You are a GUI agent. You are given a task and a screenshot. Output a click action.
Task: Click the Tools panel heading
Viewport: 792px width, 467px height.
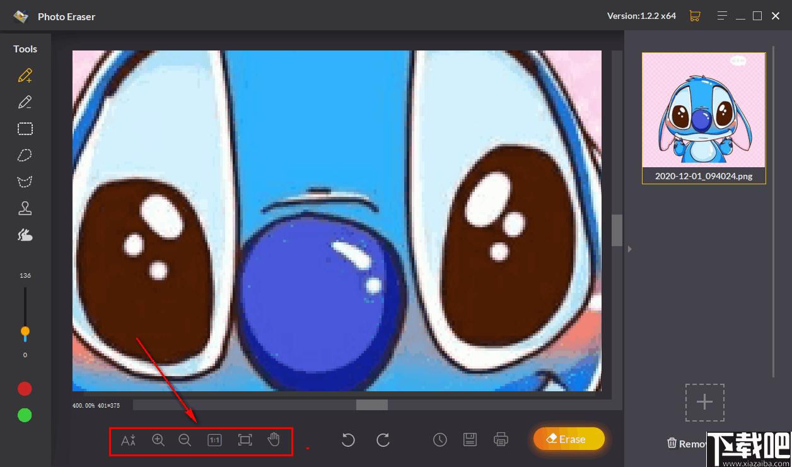pos(25,49)
